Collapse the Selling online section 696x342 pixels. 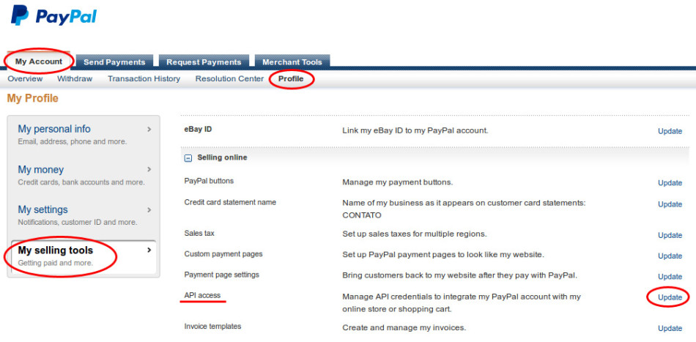tap(188, 158)
